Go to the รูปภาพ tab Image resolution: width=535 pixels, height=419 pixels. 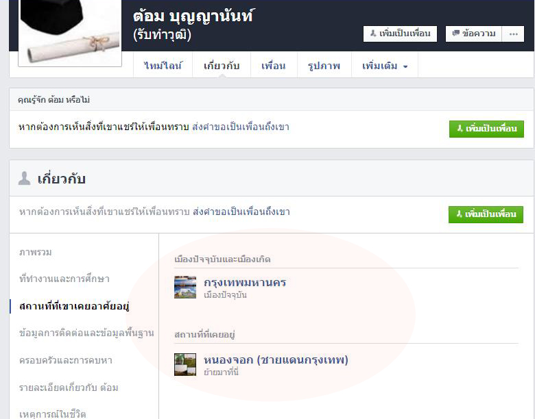(324, 66)
